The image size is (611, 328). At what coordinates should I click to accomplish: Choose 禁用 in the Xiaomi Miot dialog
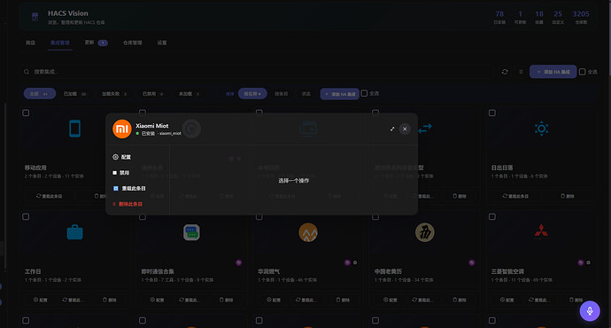(120, 172)
